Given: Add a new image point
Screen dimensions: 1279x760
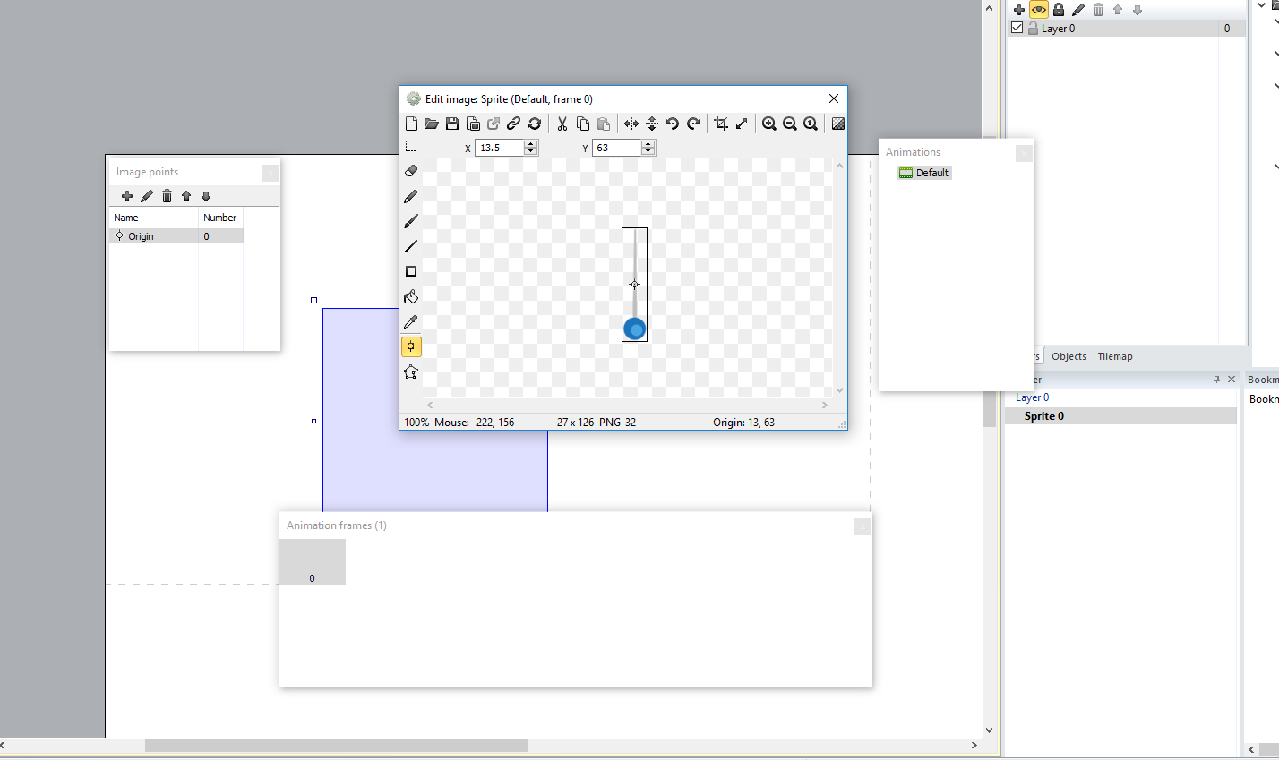Looking at the screenshot, I should pos(127,196).
